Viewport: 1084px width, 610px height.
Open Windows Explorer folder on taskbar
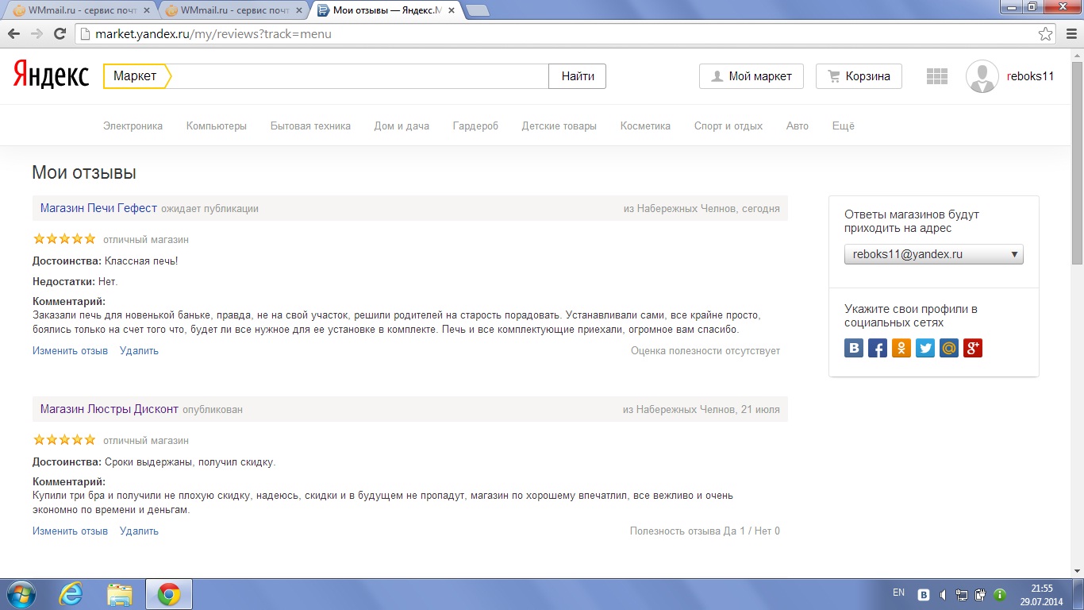point(120,594)
